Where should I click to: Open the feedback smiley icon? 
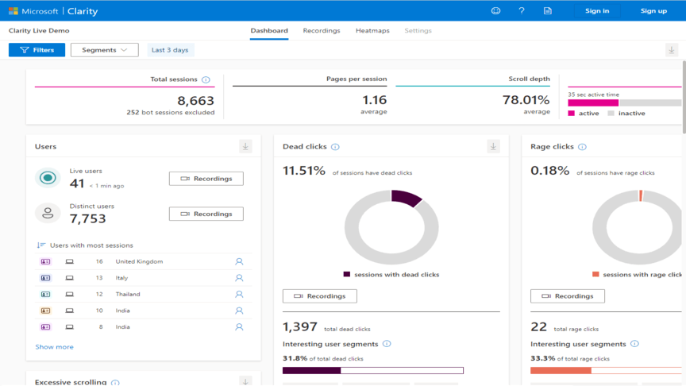[x=495, y=11]
